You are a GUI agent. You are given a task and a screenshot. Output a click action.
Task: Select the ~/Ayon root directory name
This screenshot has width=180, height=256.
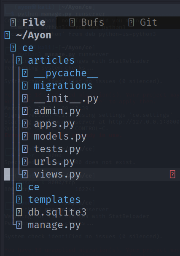tap(34, 35)
